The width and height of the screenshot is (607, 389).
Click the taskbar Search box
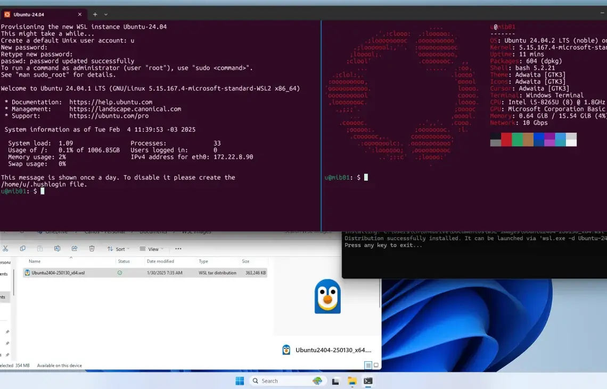point(287,381)
